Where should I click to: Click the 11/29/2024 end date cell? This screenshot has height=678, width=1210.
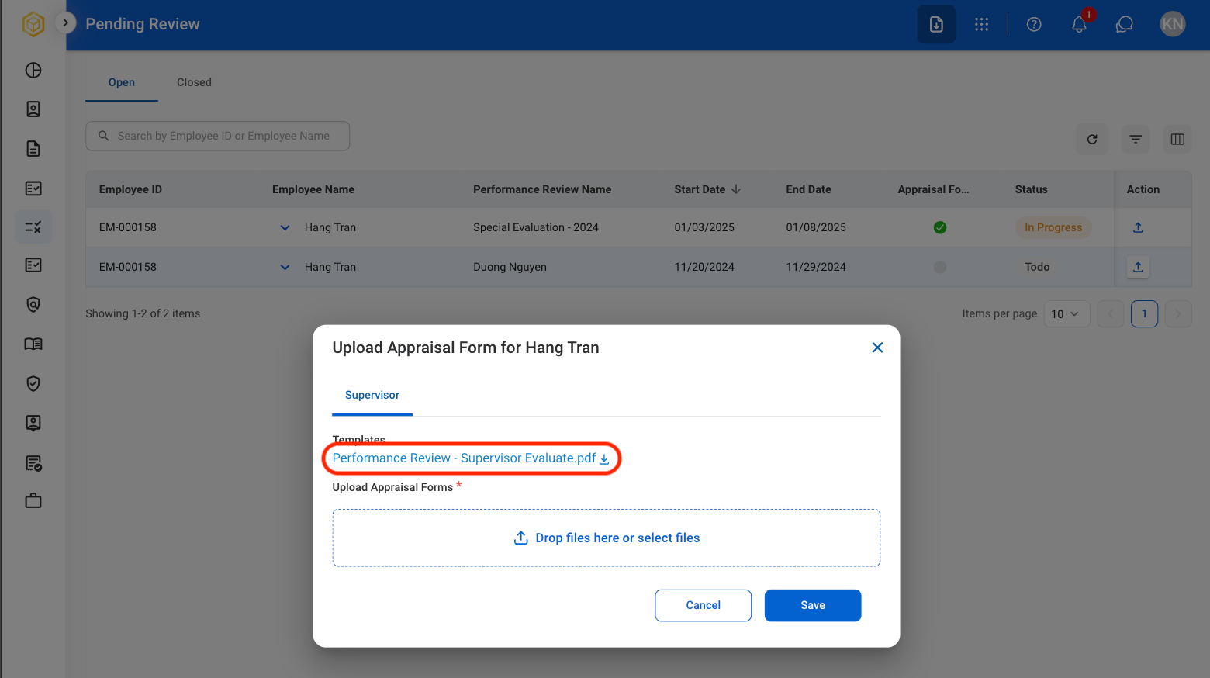[x=816, y=267]
